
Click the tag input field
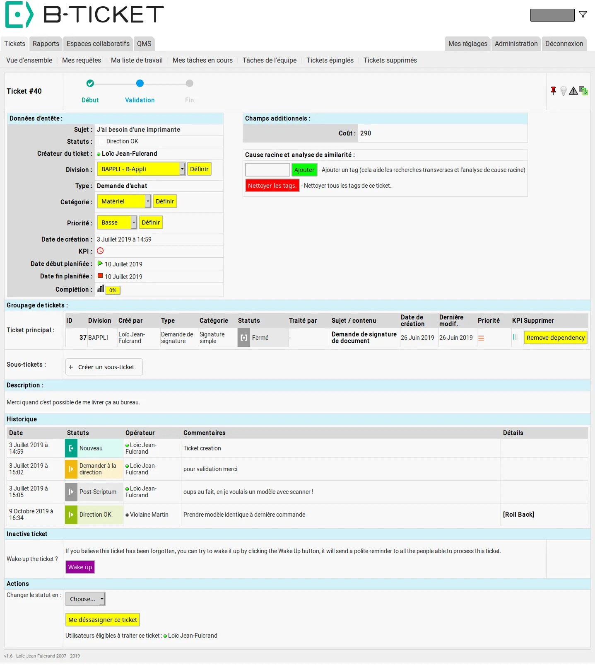pos(267,170)
